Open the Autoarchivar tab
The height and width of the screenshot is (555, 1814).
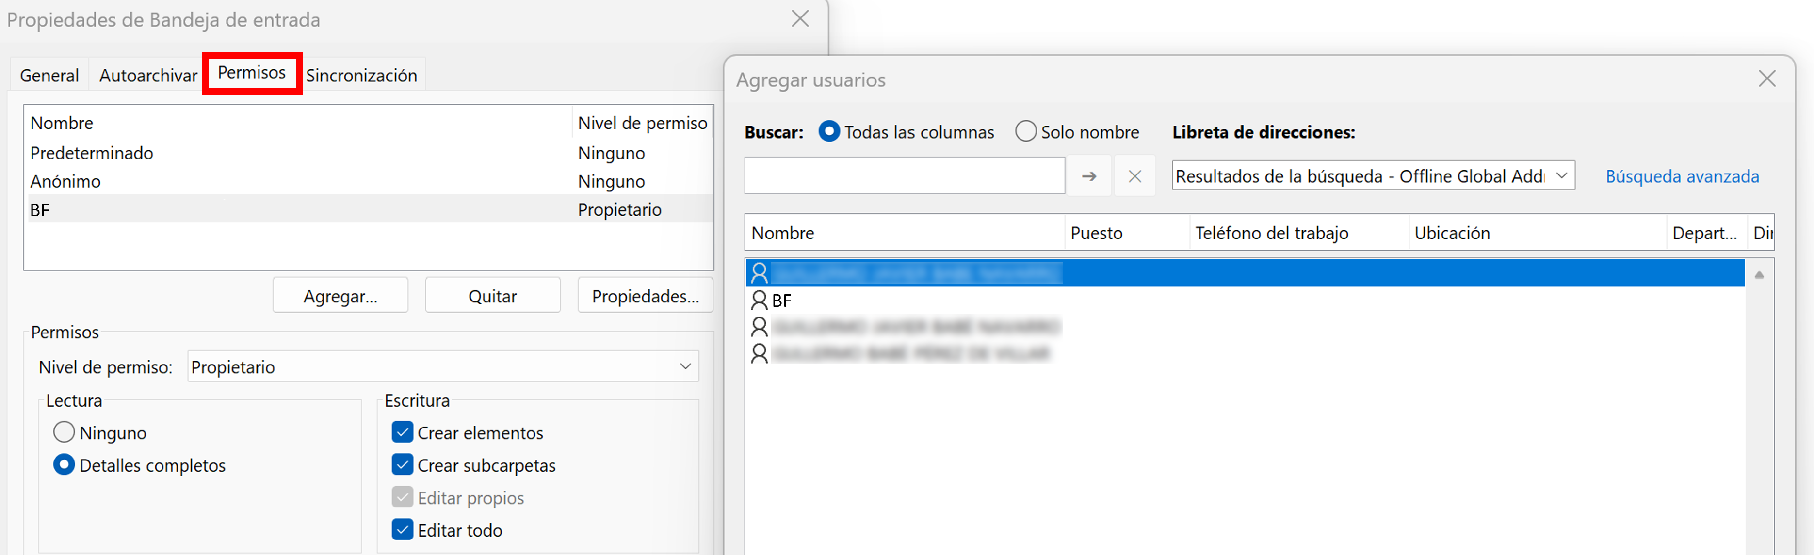click(148, 75)
